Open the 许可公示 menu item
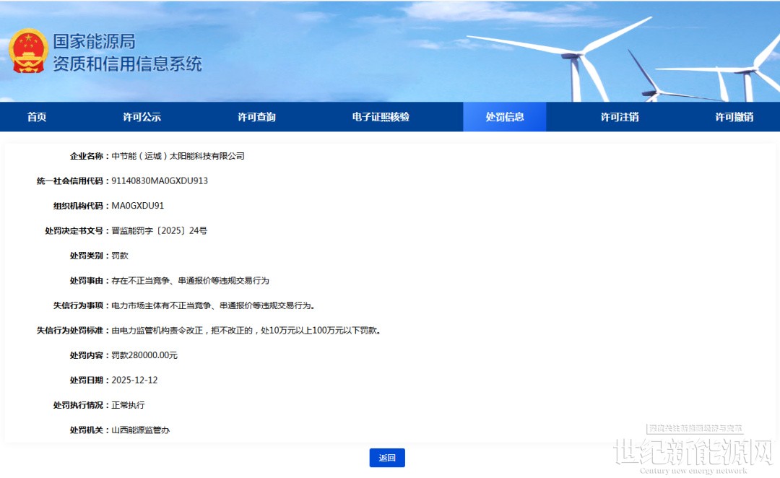Image resolution: width=780 pixels, height=478 pixels. (x=142, y=117)
